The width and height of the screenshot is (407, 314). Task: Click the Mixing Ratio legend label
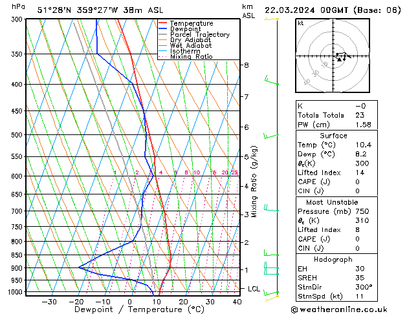pos(192,56)
